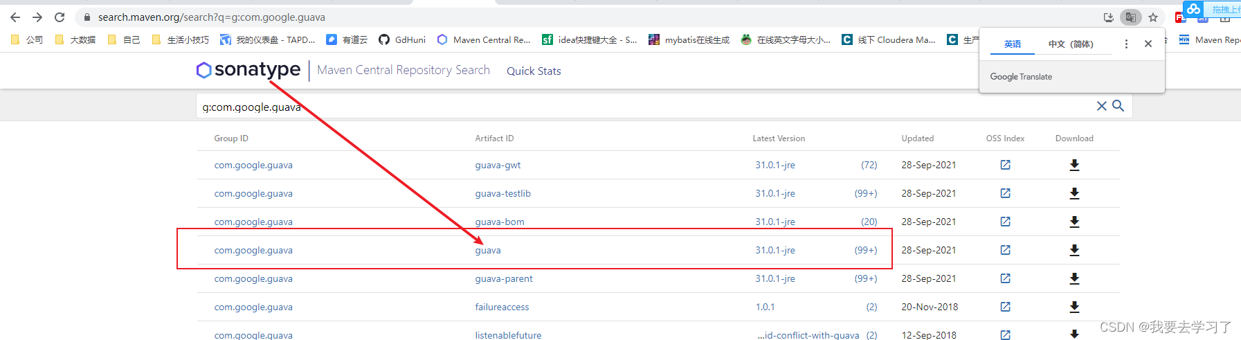Open the listenablefuture artifact link
This screenshot has height=340, width=1241.
508,334
